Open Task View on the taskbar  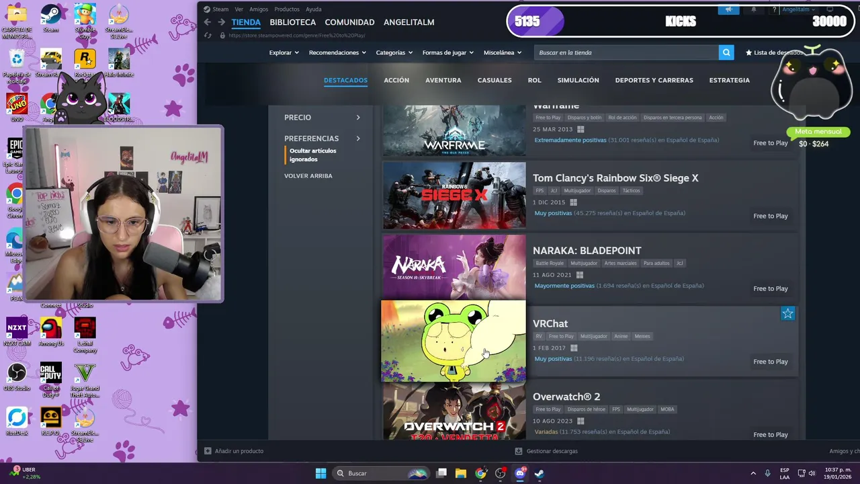441,473
